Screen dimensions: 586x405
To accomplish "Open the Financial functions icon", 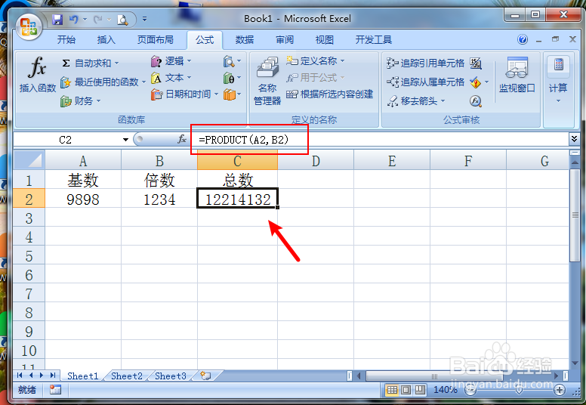I will click(66, 101).
